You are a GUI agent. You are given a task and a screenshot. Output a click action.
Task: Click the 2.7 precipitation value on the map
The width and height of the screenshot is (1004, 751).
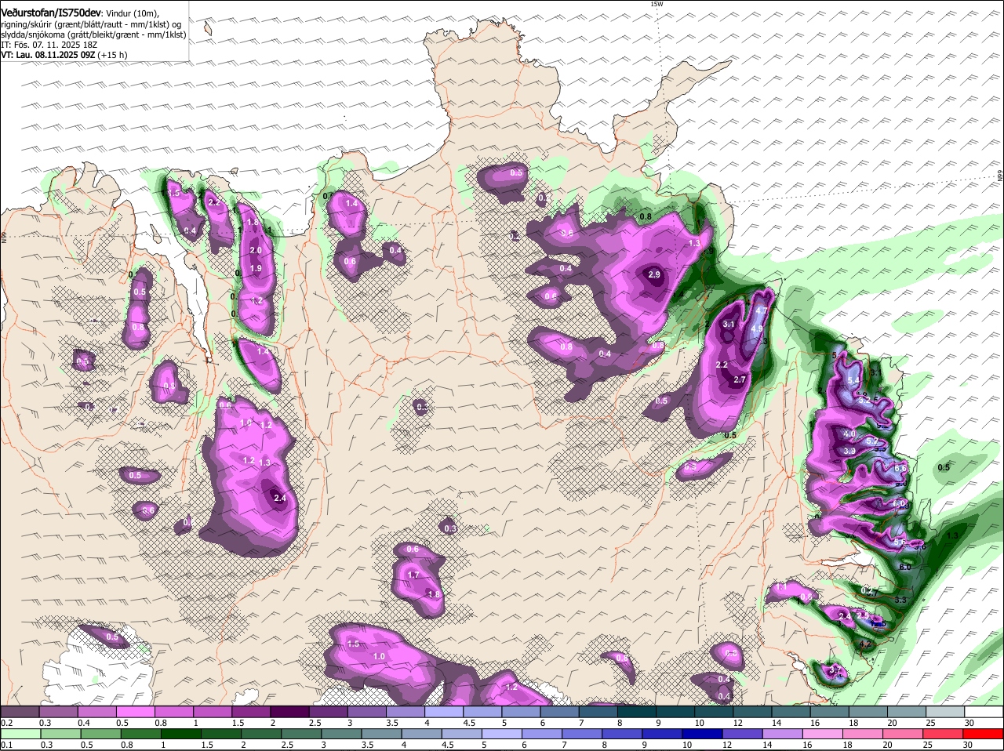[x=739, y=379]
